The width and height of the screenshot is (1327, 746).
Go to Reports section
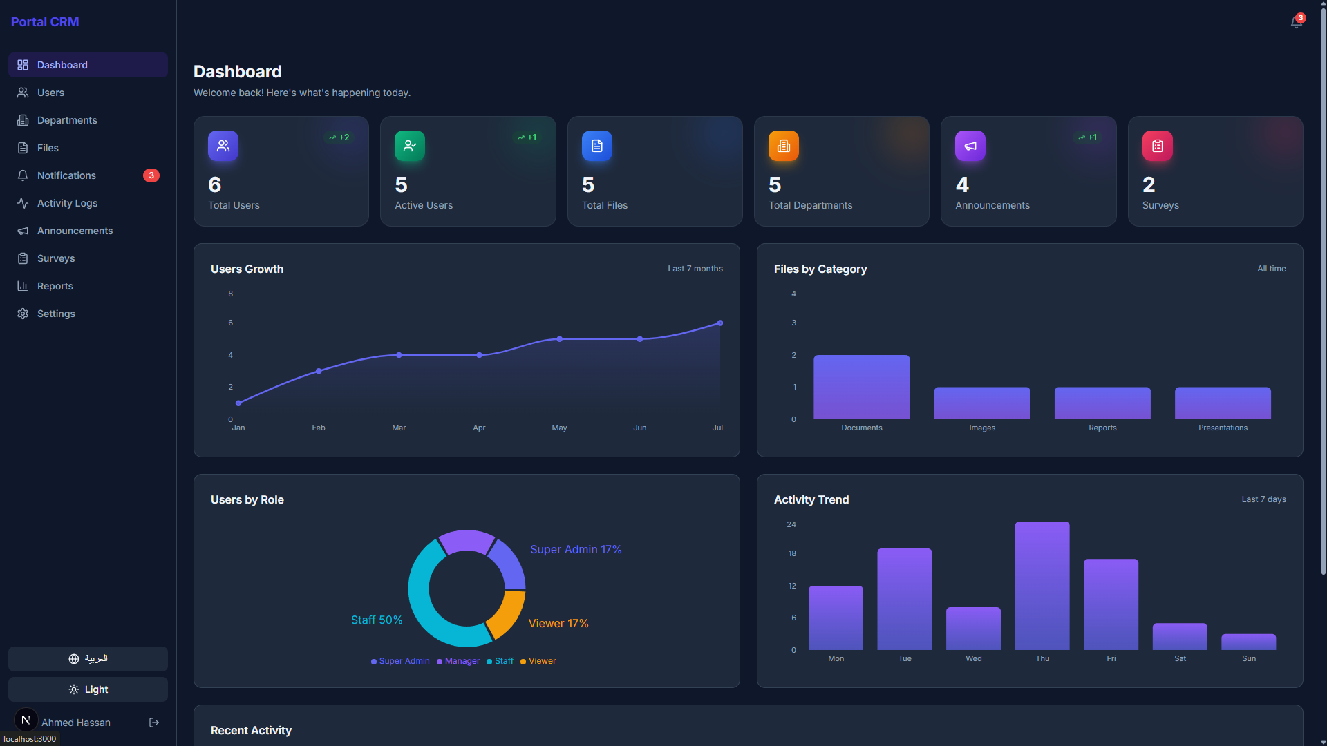click(88, 286)
